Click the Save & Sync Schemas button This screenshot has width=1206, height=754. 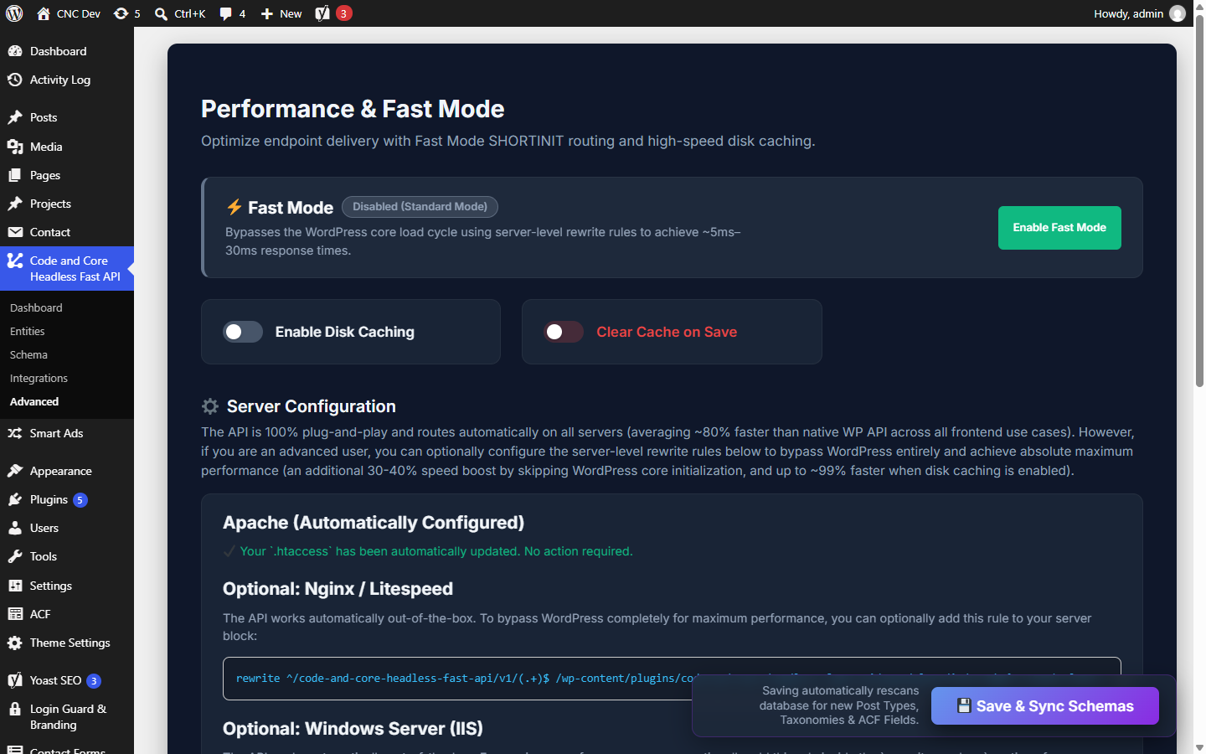pos(1045,706)
